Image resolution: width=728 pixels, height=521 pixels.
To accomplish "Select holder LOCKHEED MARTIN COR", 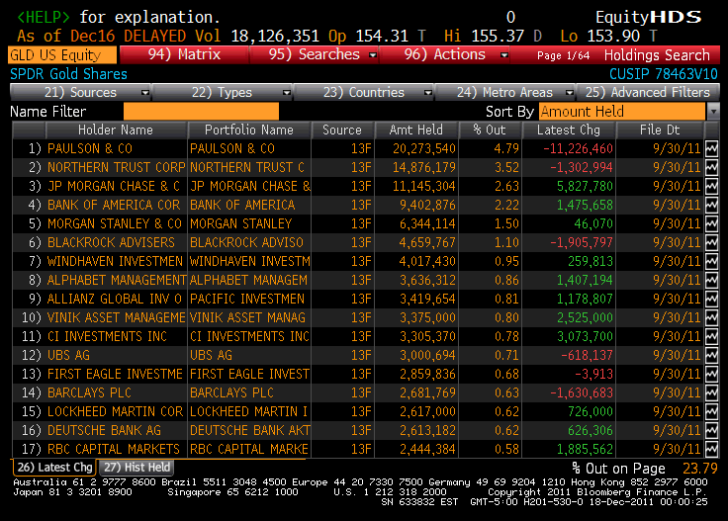I will point(115,412).
